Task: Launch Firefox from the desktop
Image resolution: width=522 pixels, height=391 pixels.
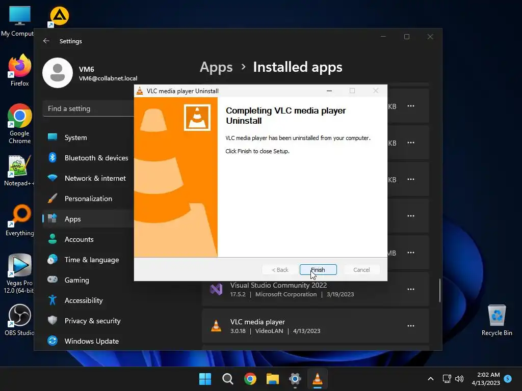Action: [19, 70]
